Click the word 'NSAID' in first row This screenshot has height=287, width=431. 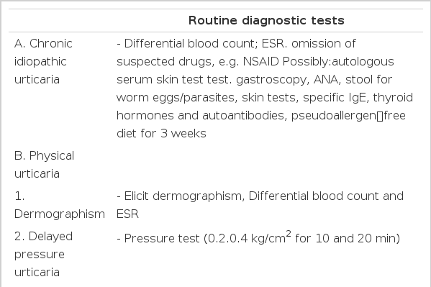click(261, 61)
